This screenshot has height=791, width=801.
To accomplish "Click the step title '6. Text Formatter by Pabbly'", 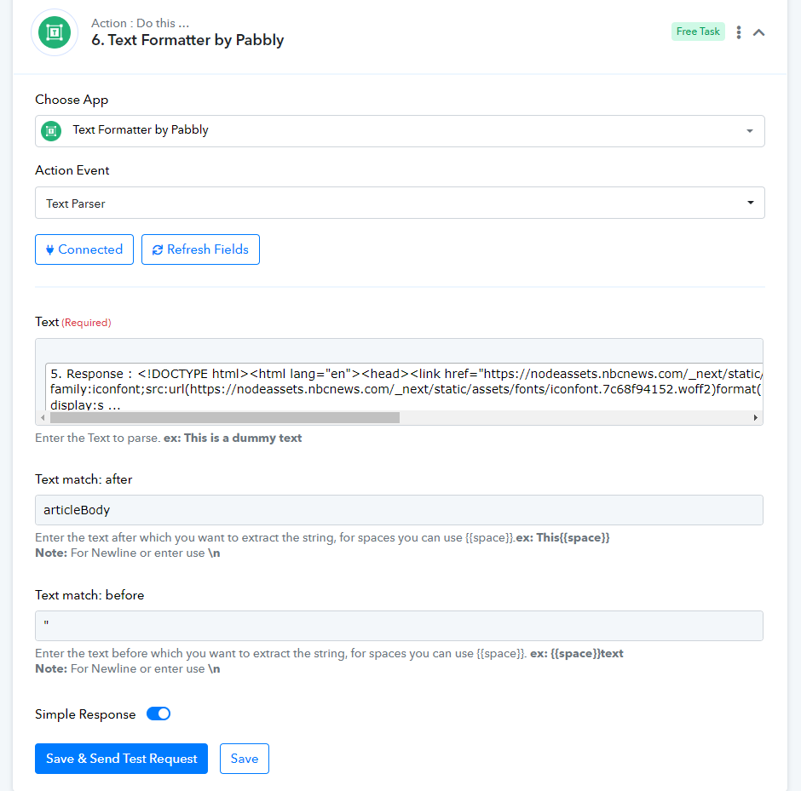I will point(187,40).
